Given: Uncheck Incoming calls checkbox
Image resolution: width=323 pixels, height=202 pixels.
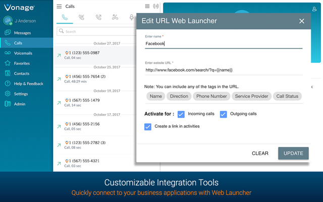Looking at the screenshot, I should click(181, 114).
